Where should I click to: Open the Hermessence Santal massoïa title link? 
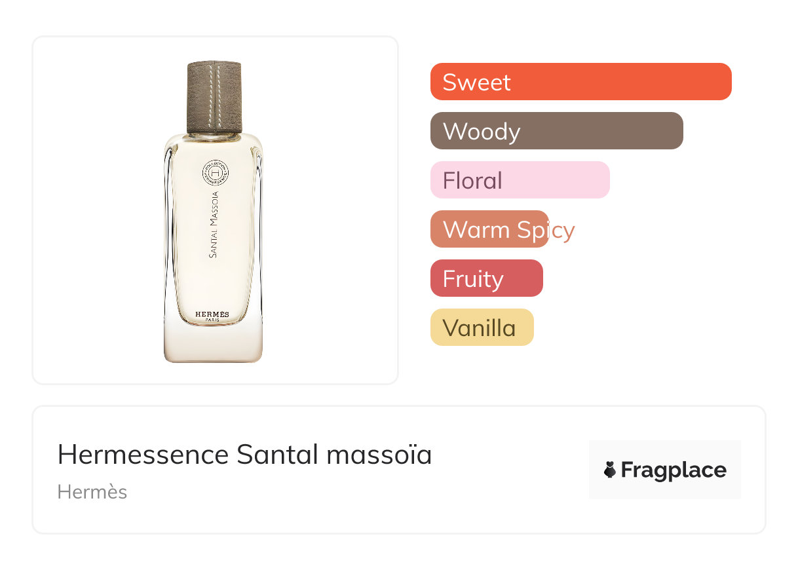pos(244,455)
